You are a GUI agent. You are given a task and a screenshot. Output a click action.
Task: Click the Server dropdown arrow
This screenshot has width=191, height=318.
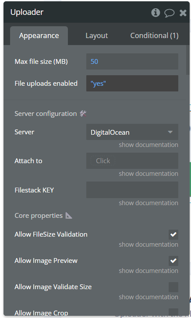(170, 132)
